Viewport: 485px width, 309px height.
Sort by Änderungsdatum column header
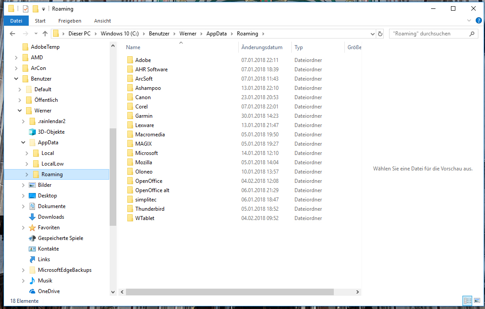[x=262, y=47]
